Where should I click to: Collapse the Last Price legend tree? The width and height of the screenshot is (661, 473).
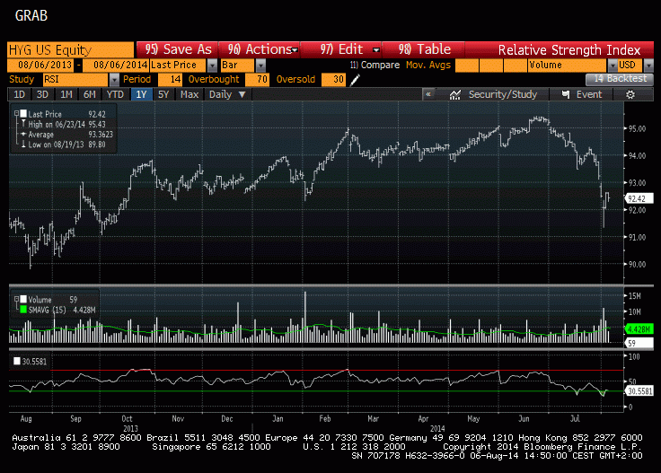(16, 113)
